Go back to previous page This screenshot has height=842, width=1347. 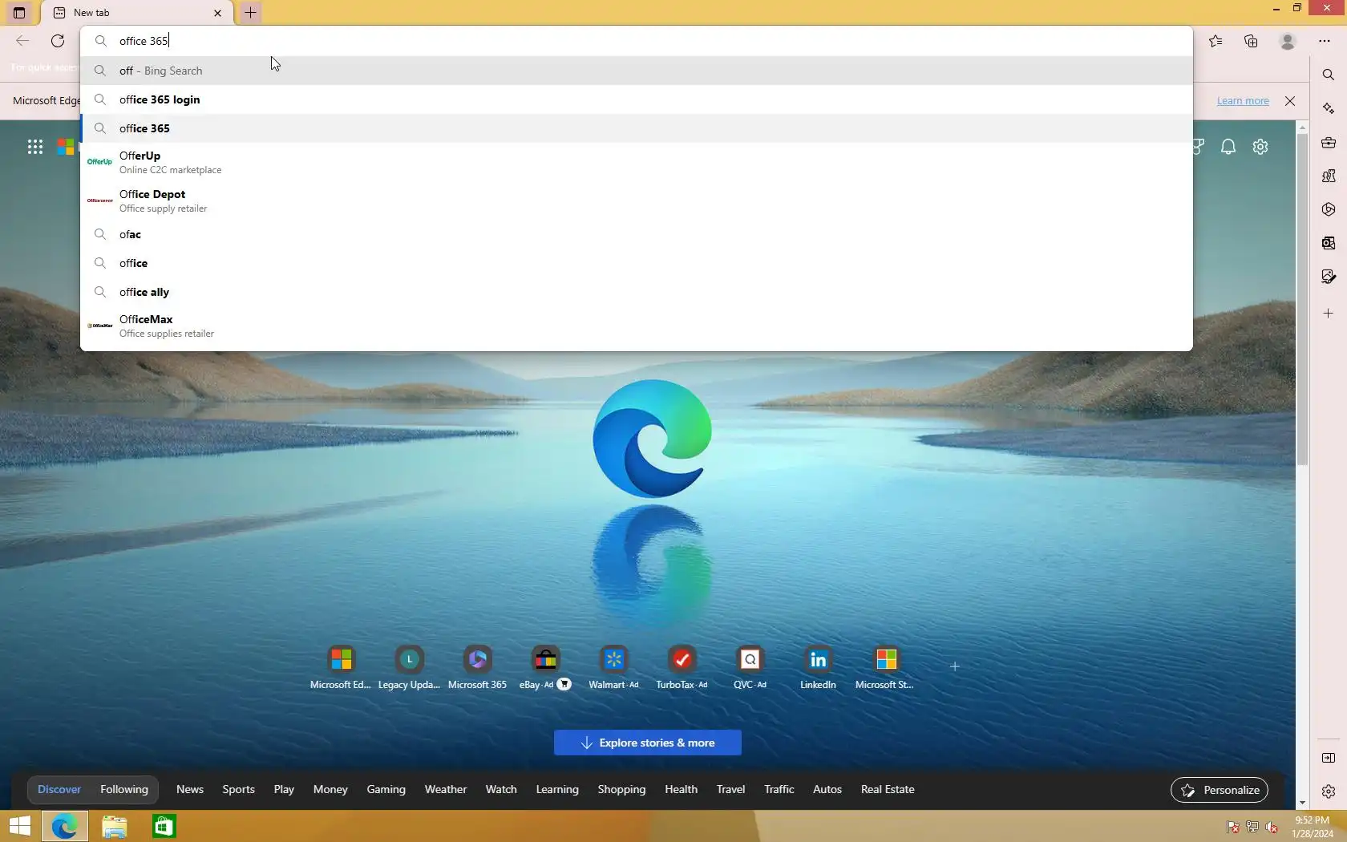(x=22, y=41)
